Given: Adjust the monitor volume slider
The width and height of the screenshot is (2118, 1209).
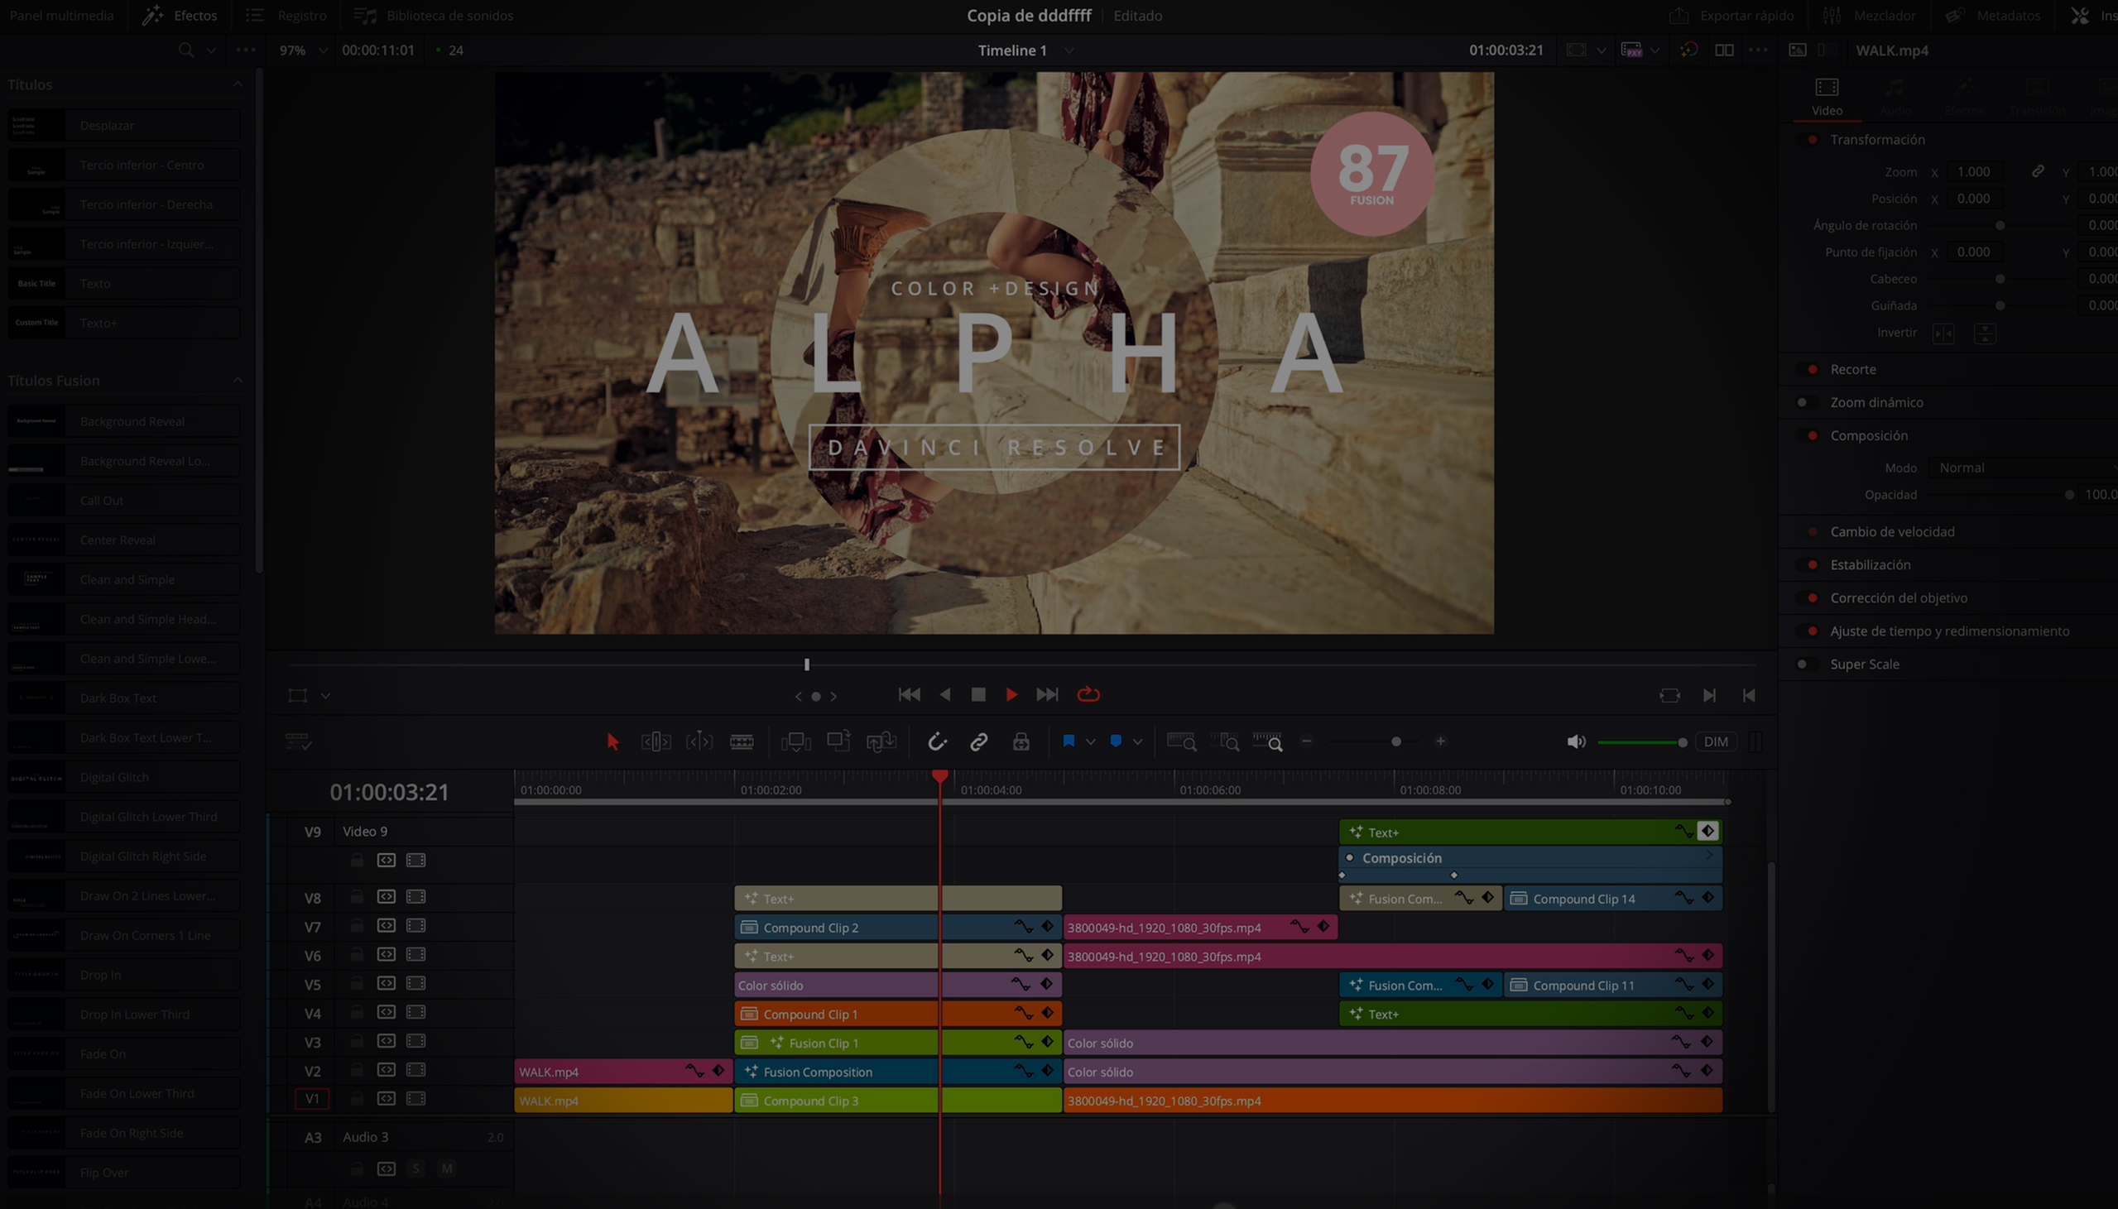Looking at the screenshot, I should 1640,742.
